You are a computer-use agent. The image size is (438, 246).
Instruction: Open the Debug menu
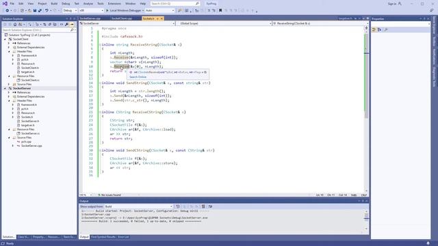point(66,3)
